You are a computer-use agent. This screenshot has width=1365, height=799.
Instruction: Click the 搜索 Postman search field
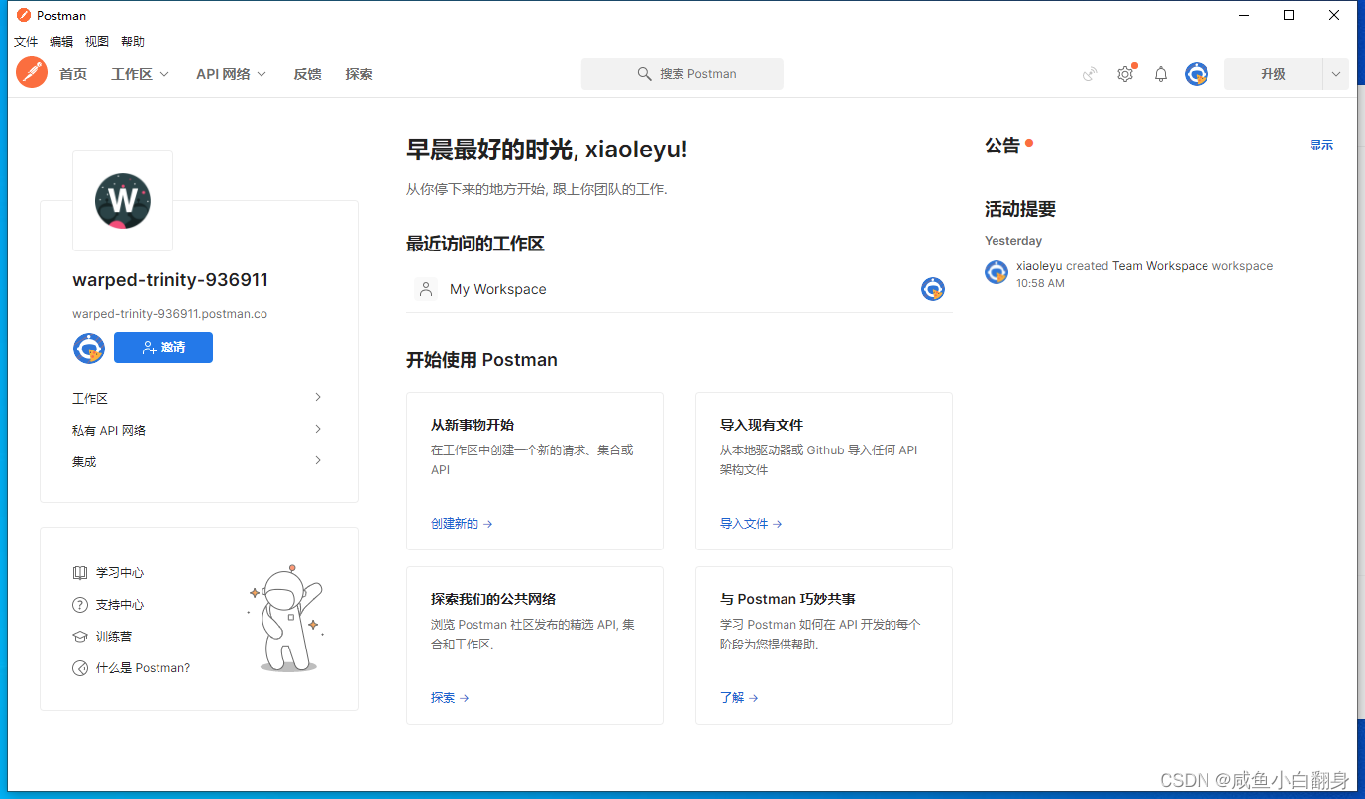point(682,74)
